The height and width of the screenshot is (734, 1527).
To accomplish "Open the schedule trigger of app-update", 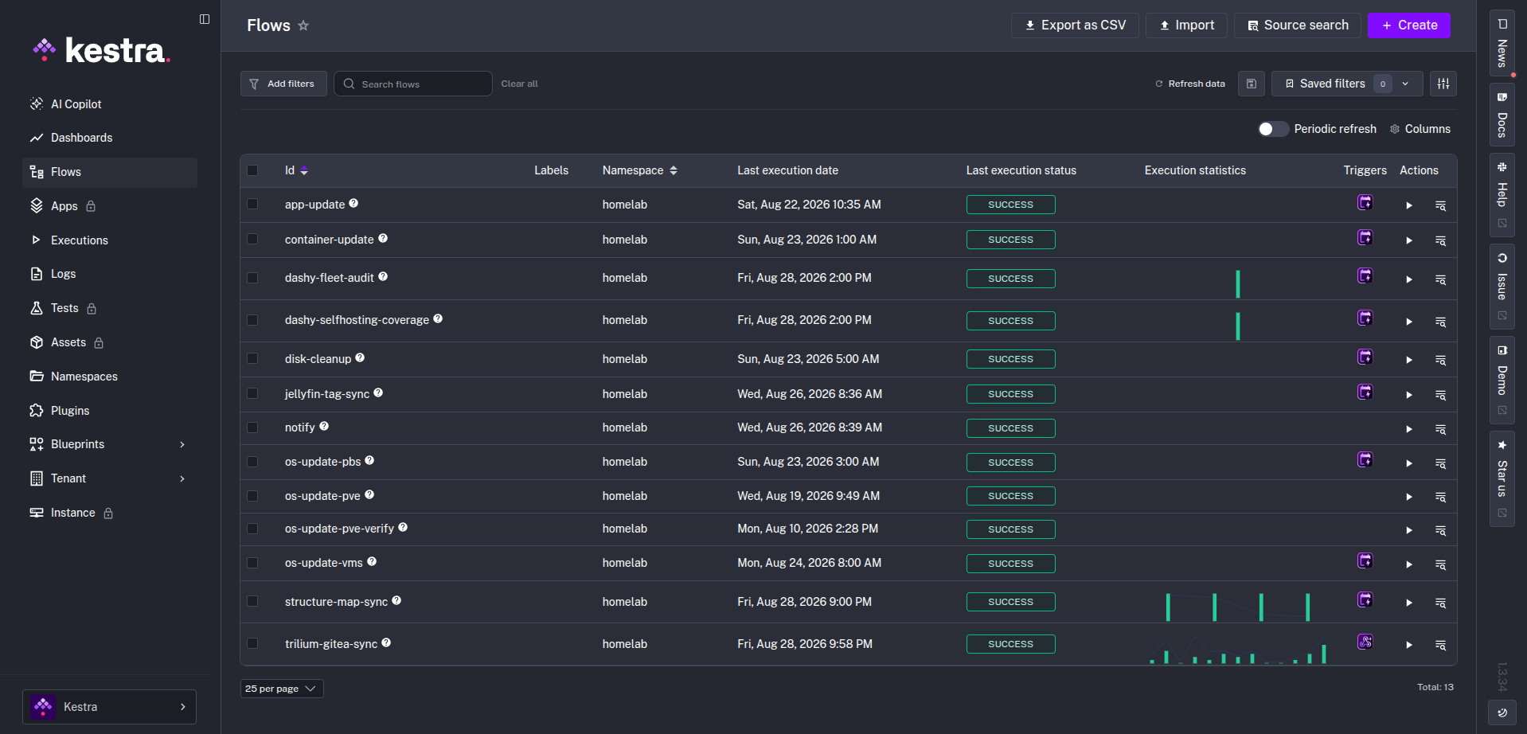I will click(x=1365, y=202).
